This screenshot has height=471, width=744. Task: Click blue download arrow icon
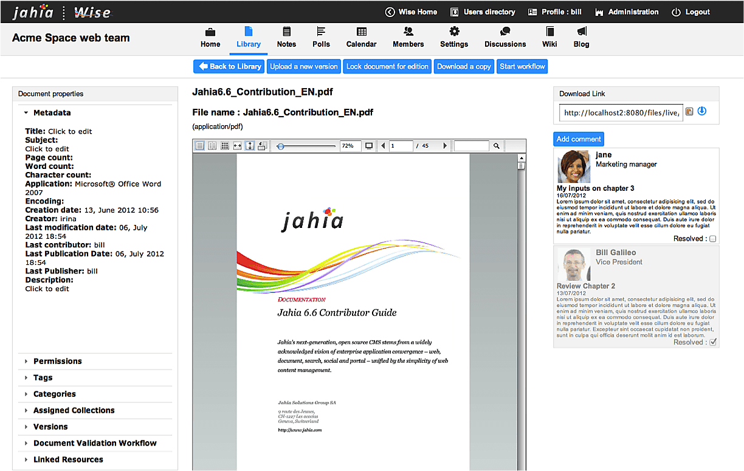[x=702, y=111]
